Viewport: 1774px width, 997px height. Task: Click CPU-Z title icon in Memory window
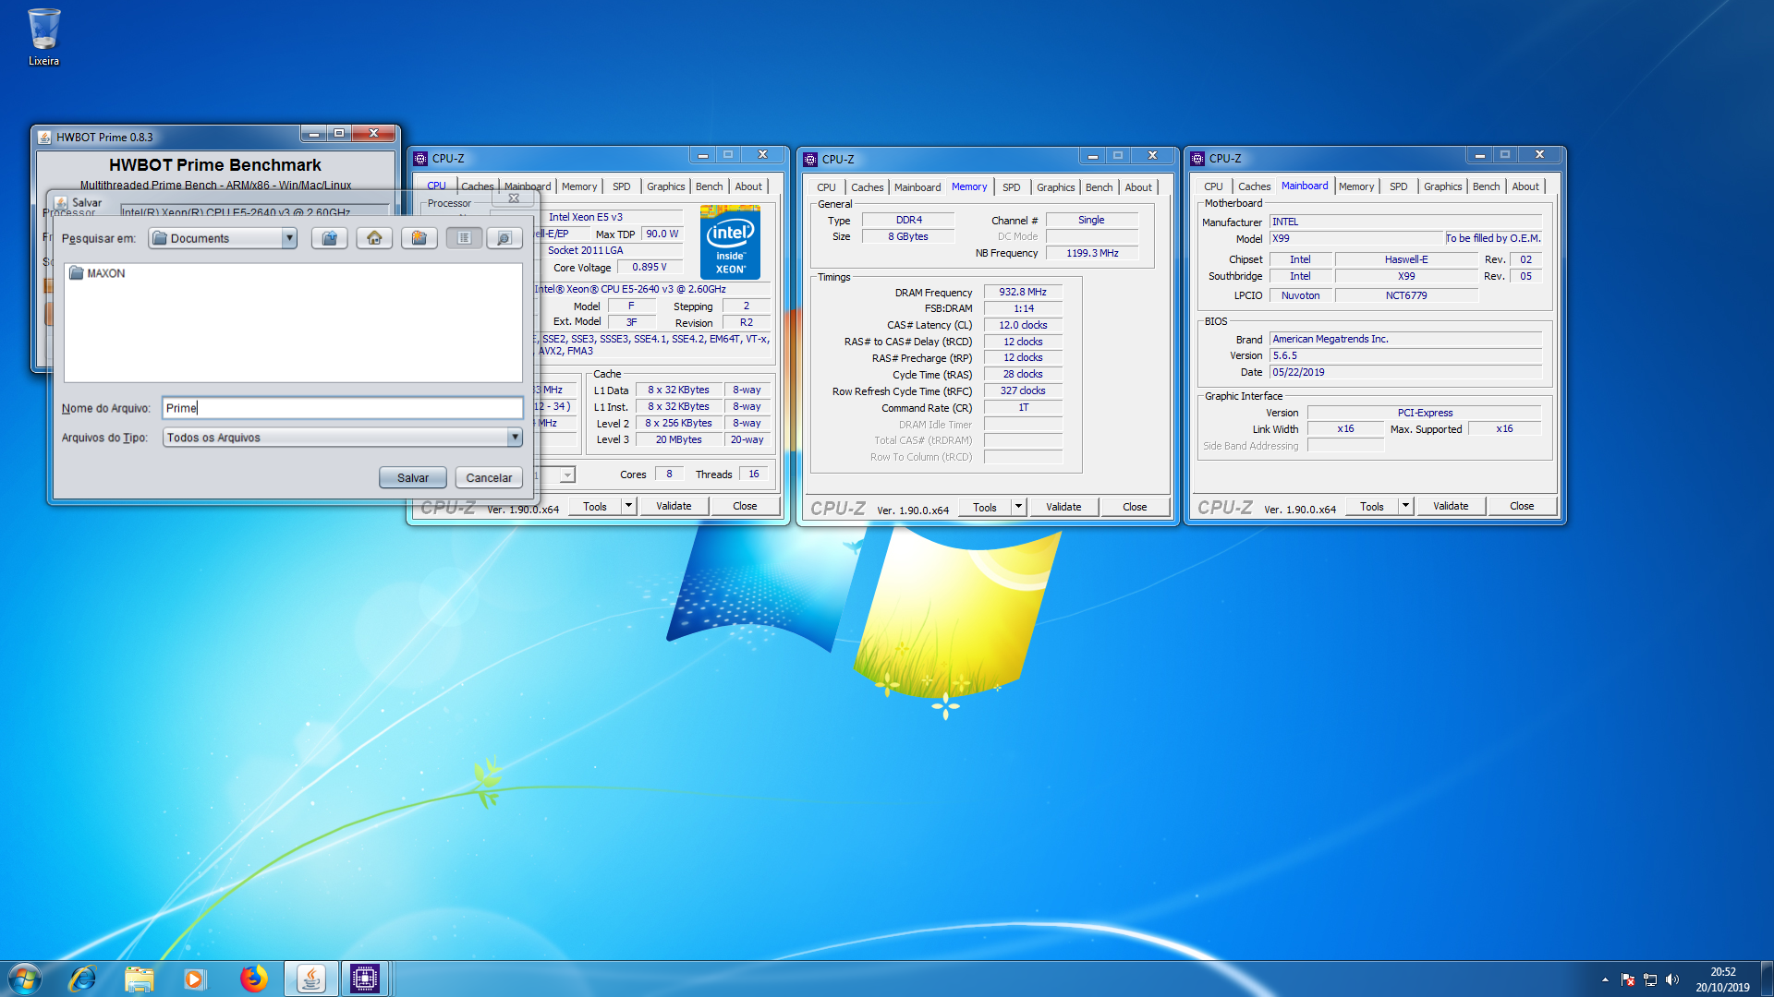click(810, 159)
